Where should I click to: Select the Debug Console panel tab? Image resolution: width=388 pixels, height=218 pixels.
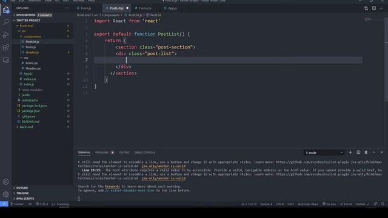(144, 153)
